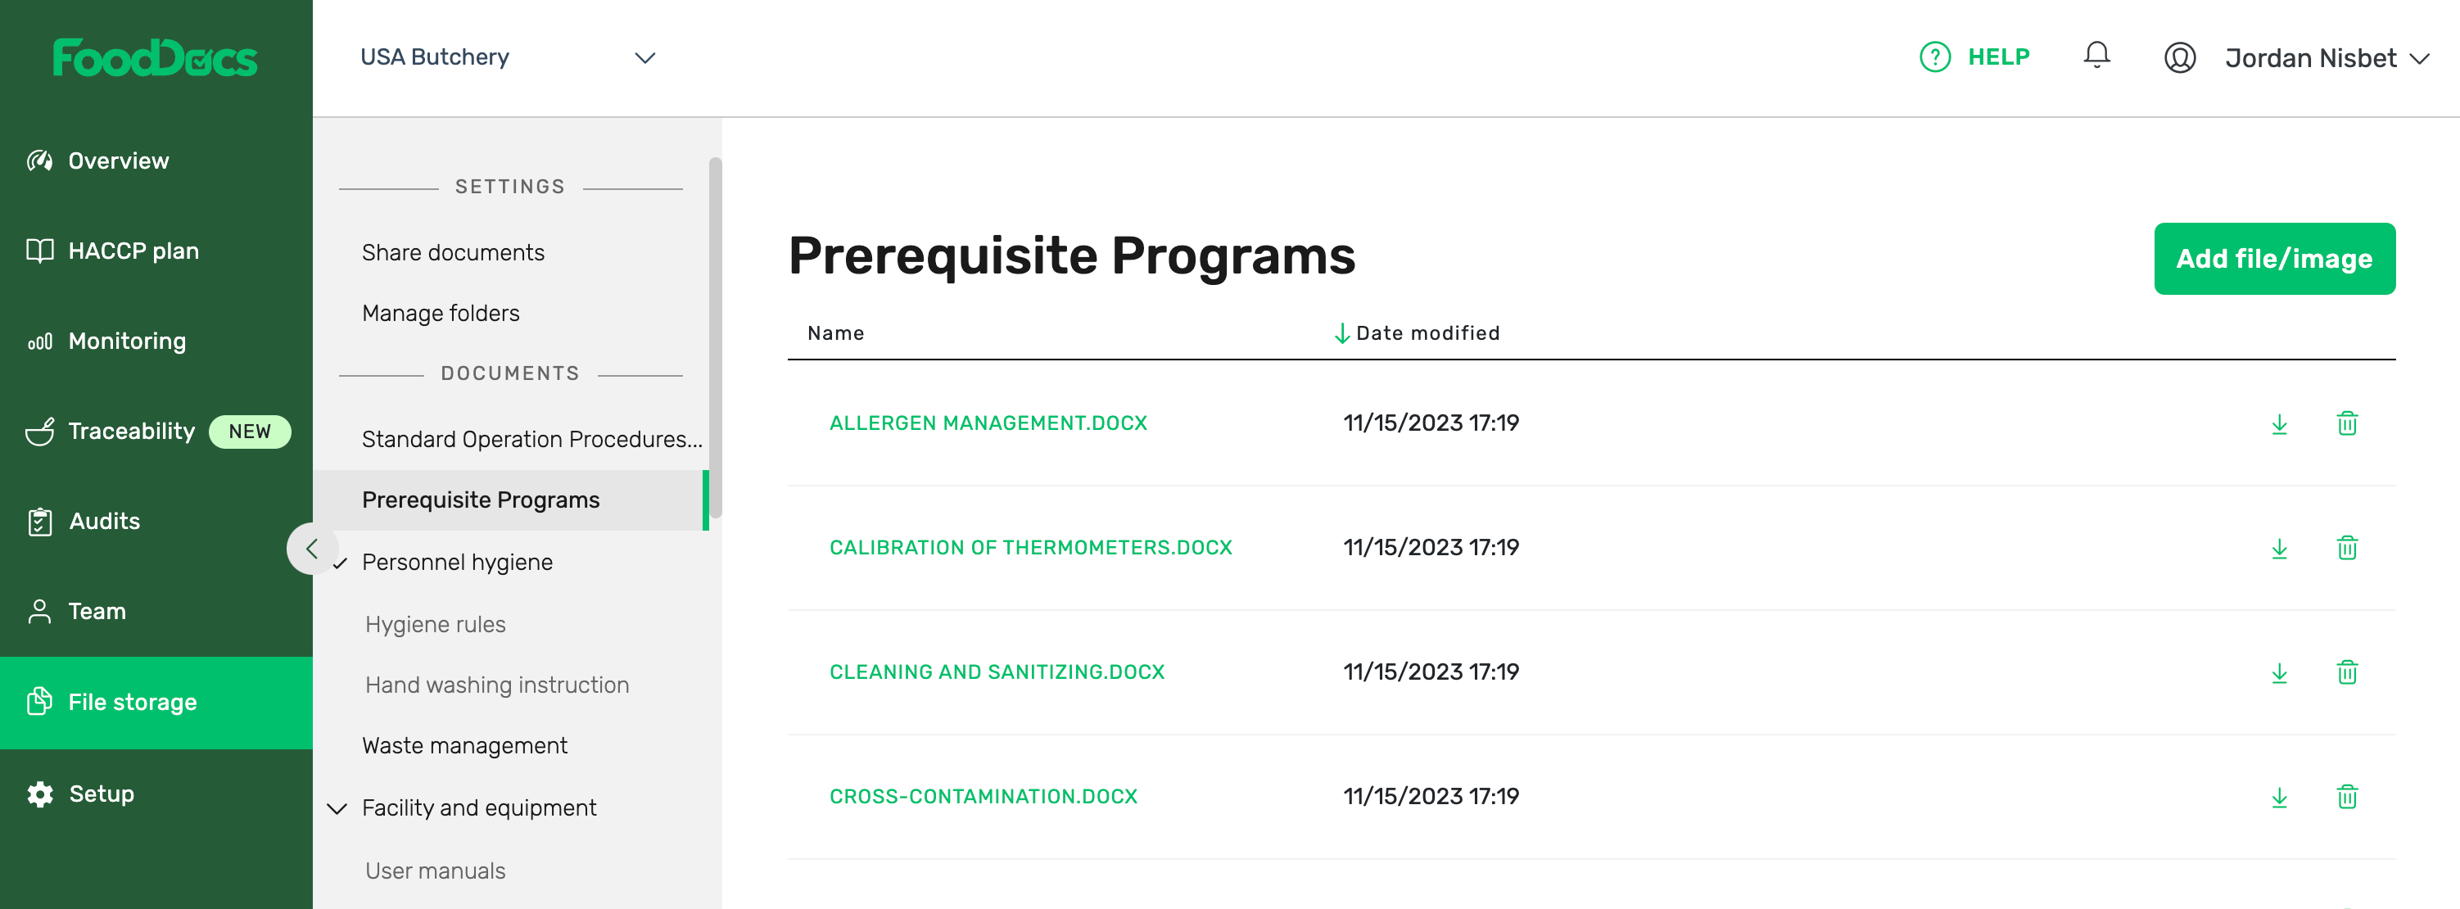Select the Hand washing instruction folder

click(x=496, y=685)
